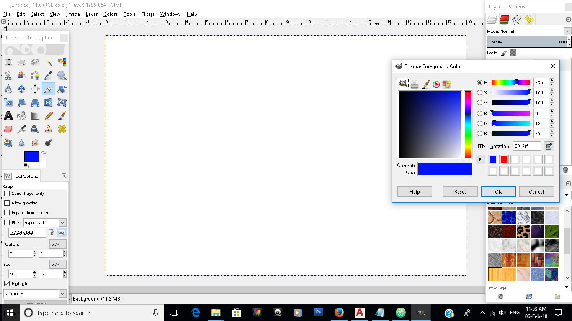The height and width of the screenshot is (321, 572).
Task: Select the Move tool
Action: (x=22, y=89)
